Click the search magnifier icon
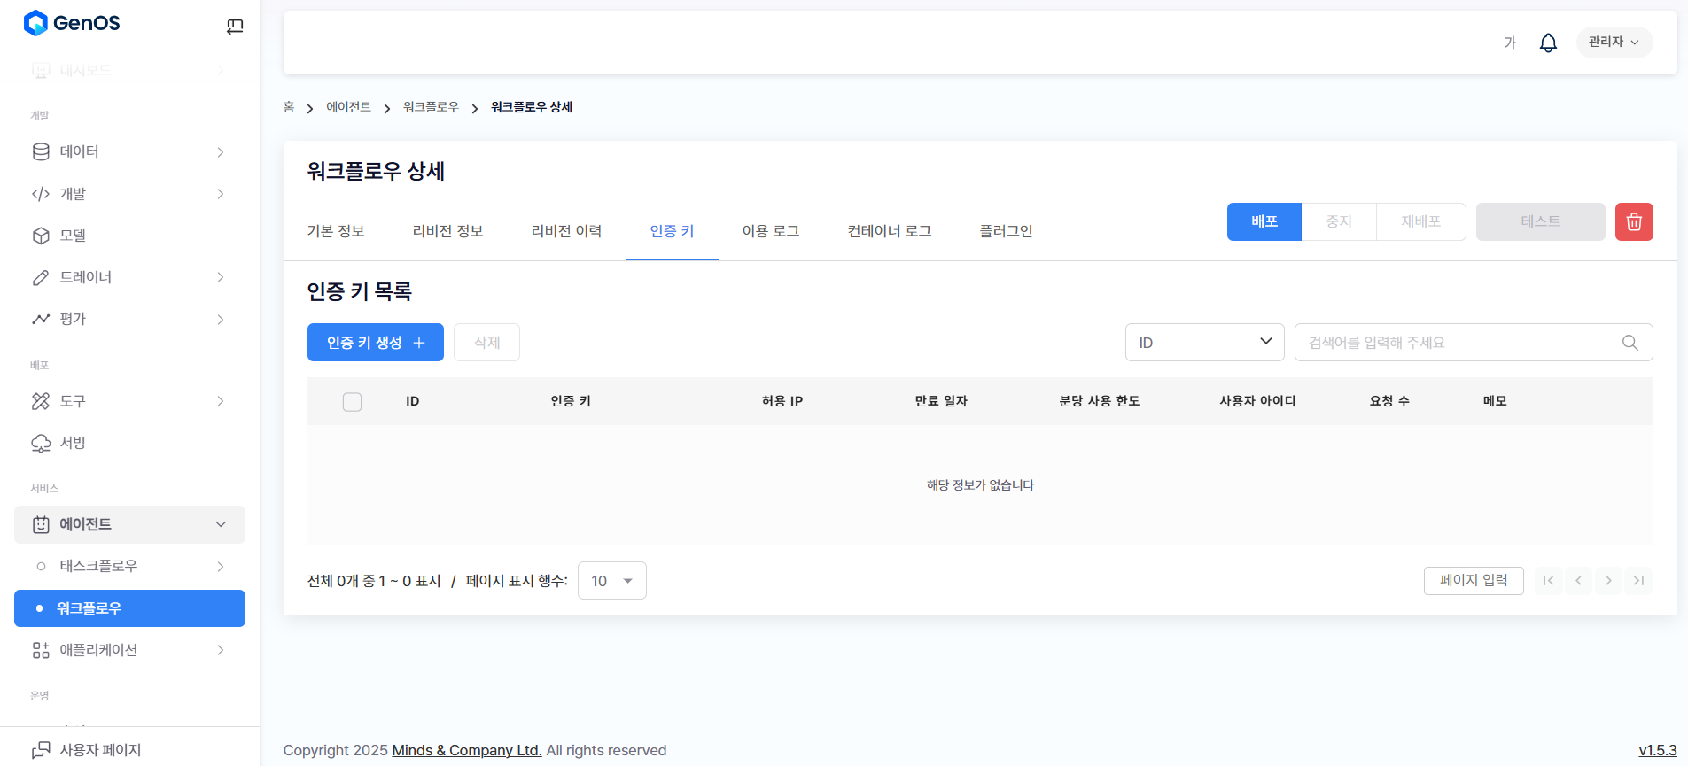 click(1630, 343)
